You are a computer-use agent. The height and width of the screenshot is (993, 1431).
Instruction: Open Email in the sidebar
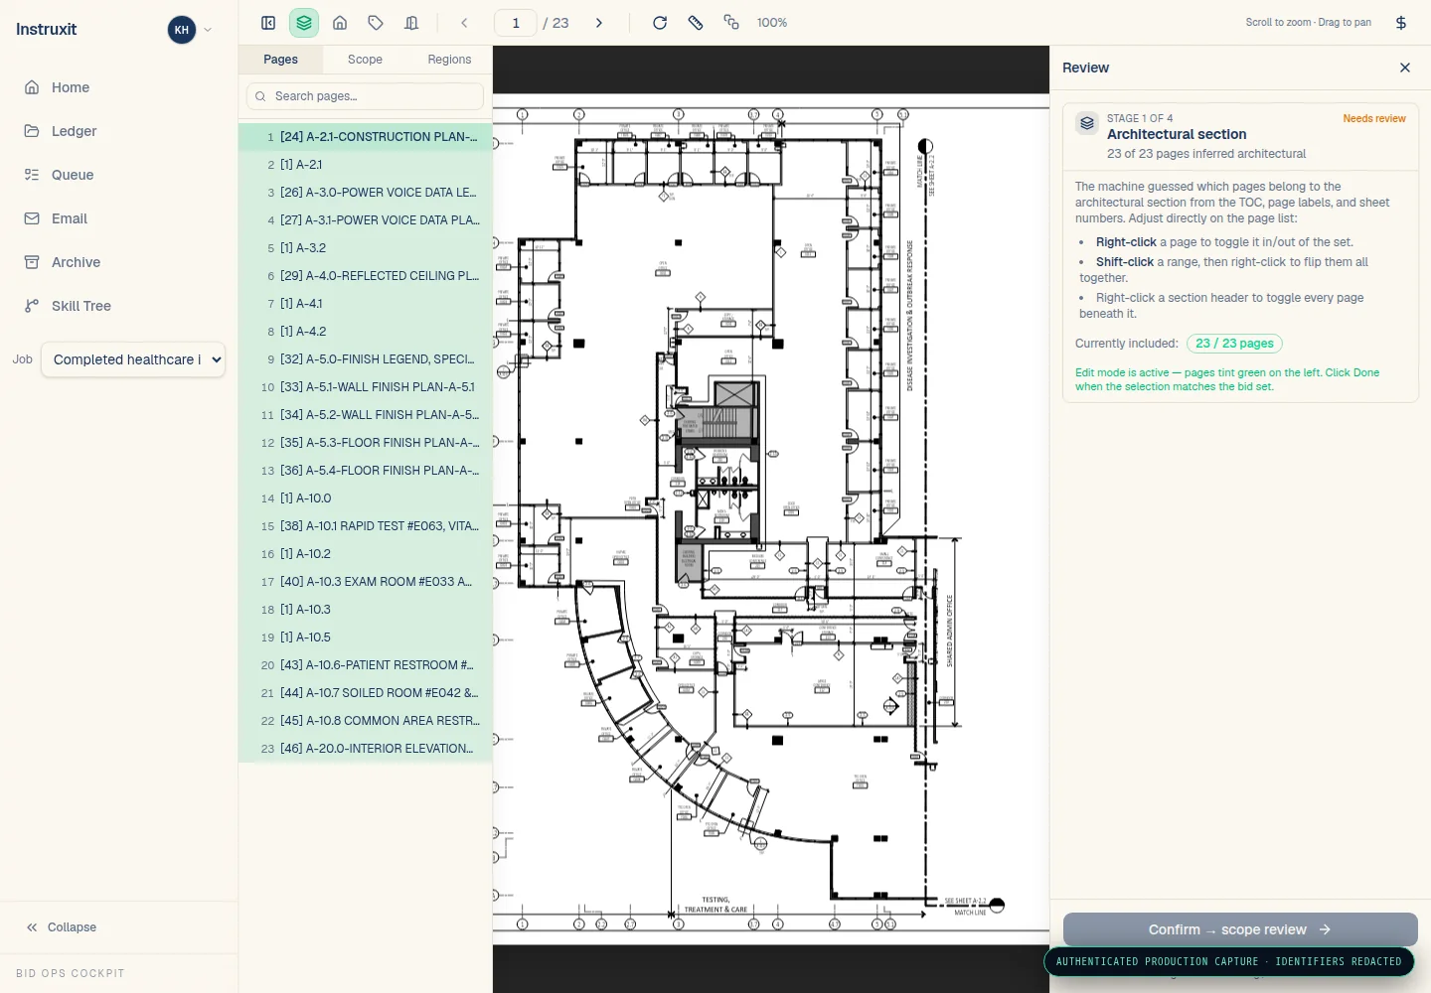[x=119, y=218]
